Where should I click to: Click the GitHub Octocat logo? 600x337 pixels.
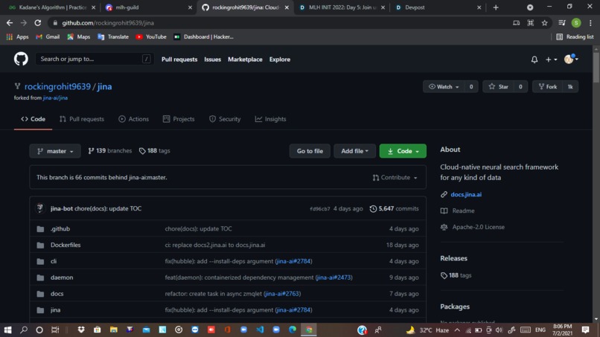[x=21, y=59]
